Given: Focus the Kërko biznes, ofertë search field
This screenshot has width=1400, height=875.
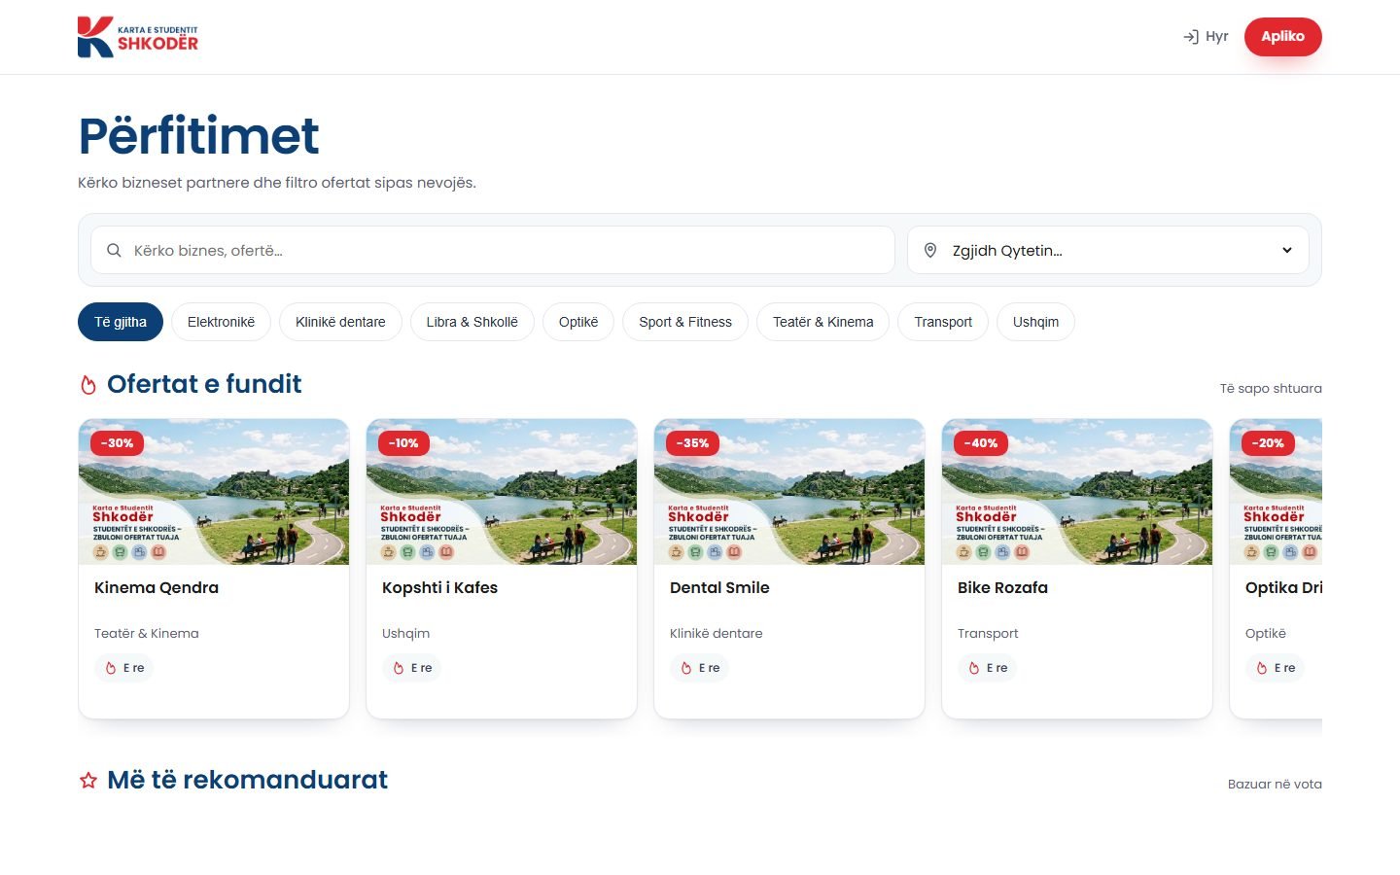Looking at the screenshot, I should coord(493,251).
